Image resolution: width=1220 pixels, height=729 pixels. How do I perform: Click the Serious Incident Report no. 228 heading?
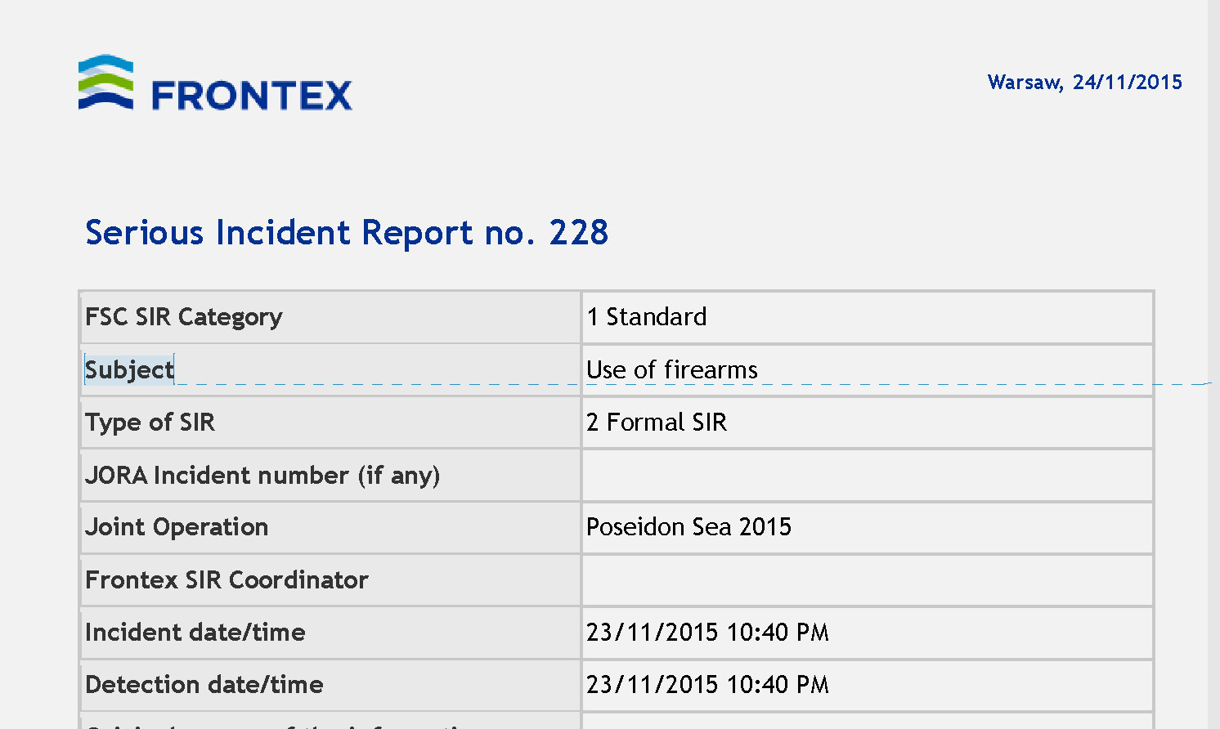point(347,233)
